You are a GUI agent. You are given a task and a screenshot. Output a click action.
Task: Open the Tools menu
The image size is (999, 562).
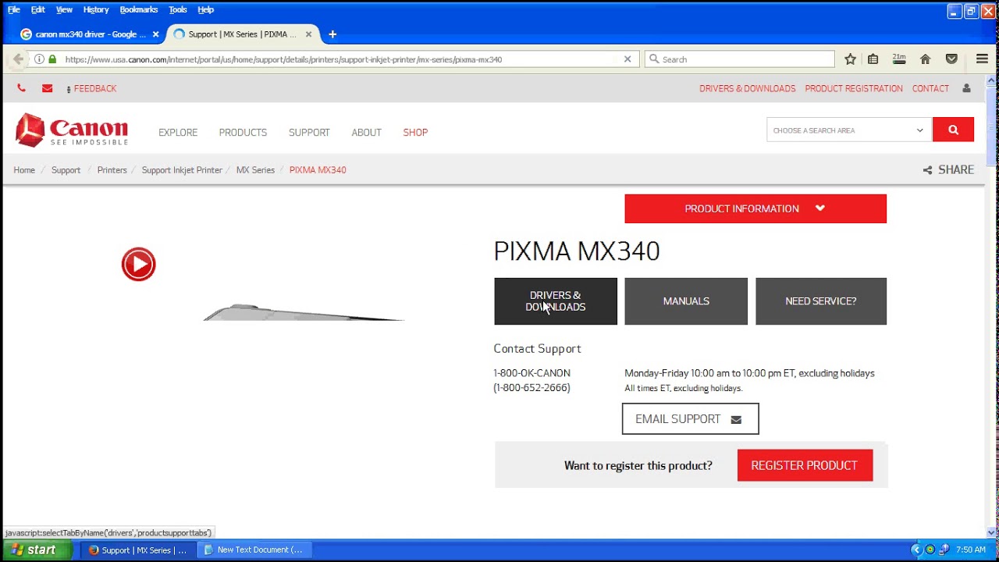(178, 9)
